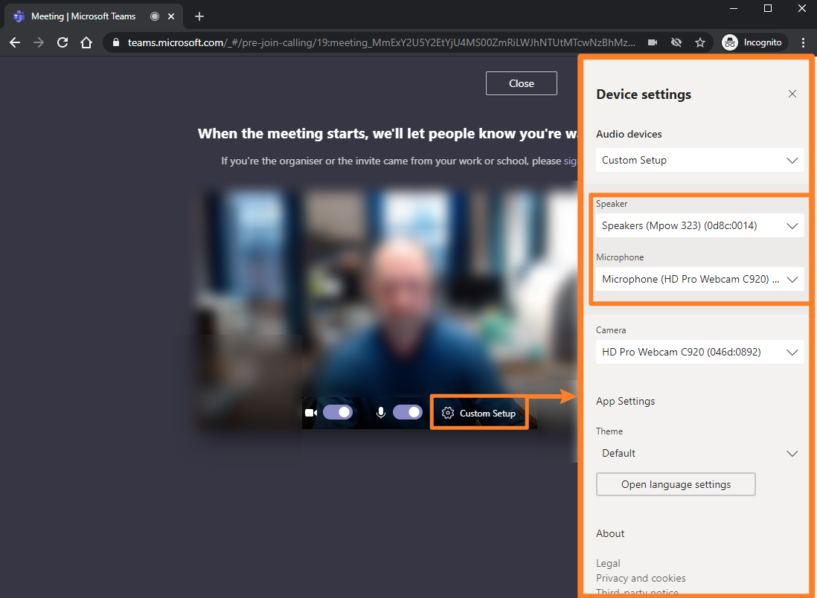Screen dimensions: 817x598
Task: Click the About heading
Action: click(610, 533)
